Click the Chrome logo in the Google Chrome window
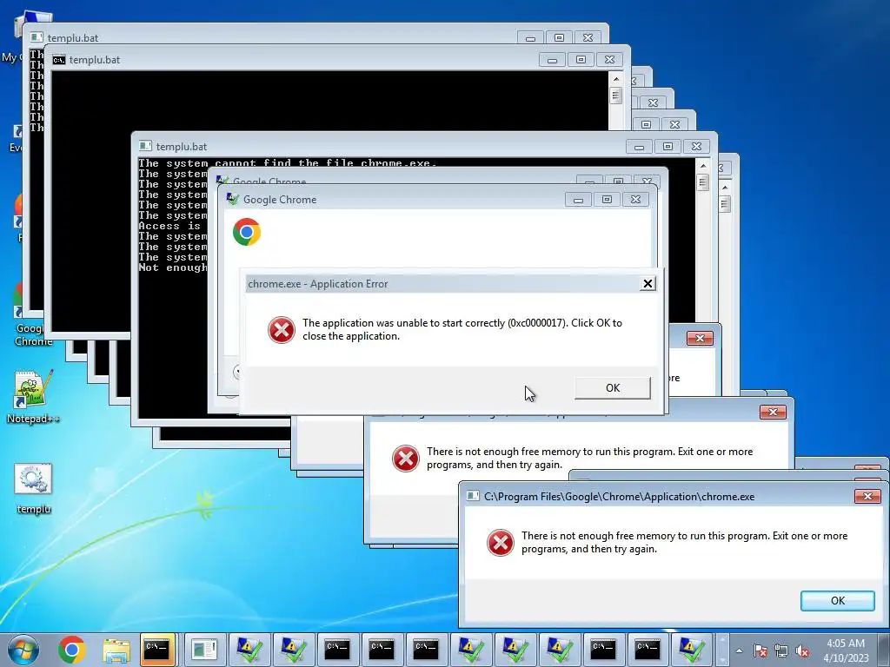Screen dimensions: 890x667 click(x=247, y=232)
